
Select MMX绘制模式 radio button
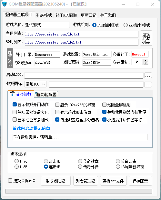(x=126, y=25)
